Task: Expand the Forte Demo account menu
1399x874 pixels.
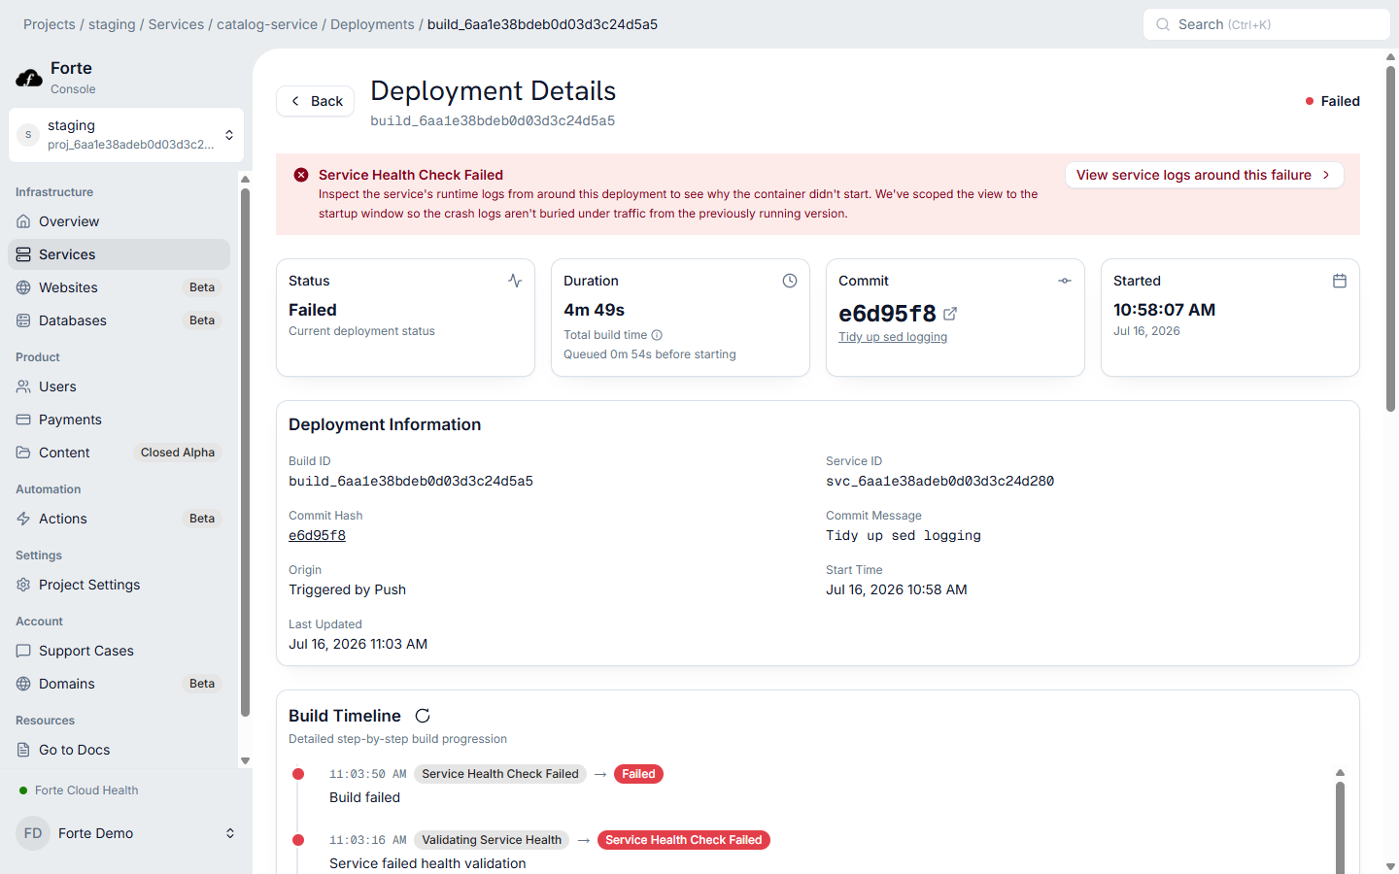Action: [x=126, y=833]
